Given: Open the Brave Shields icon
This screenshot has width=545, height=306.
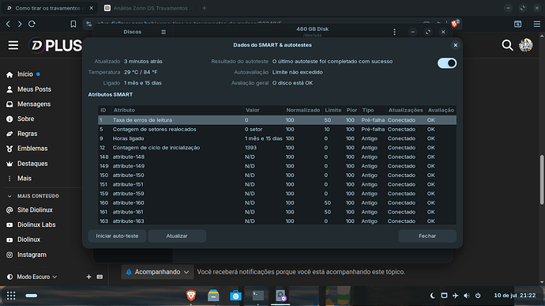Looking at the screenshot, I should pos(454,24).
